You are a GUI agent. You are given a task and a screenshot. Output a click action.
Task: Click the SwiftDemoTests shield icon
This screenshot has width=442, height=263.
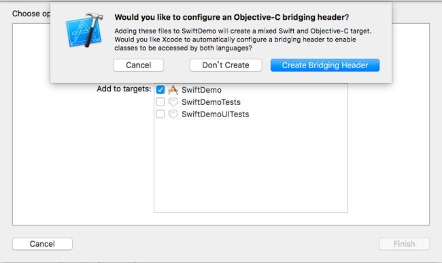click(x=173, y=102)
